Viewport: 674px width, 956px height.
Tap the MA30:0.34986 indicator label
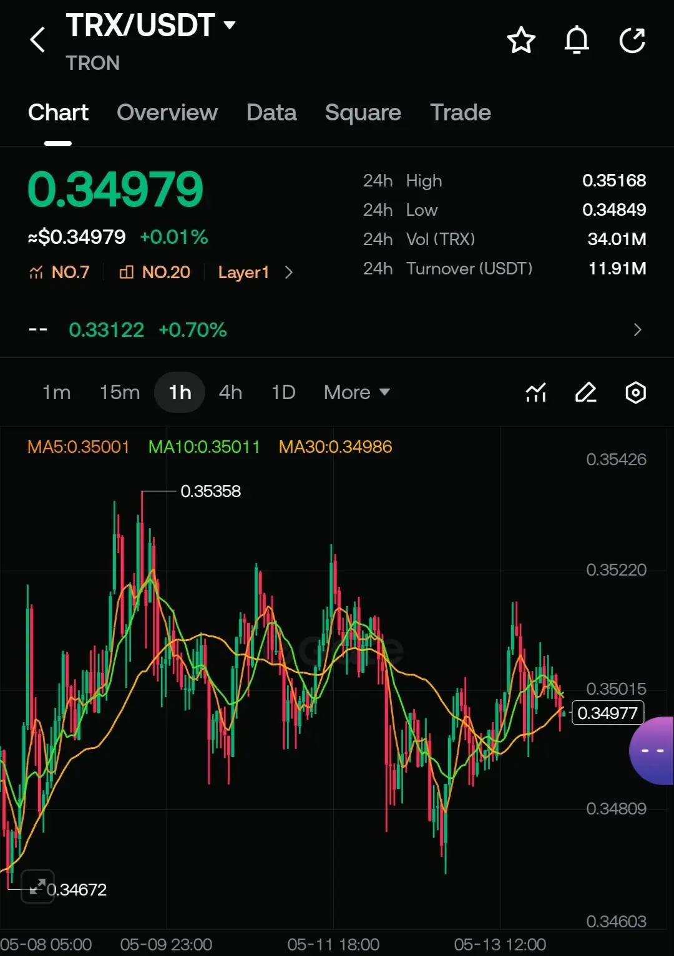pos(335,447)
